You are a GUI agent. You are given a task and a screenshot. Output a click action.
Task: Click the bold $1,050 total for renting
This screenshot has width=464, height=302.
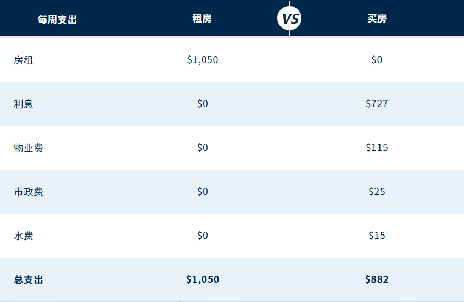point(202,279)
